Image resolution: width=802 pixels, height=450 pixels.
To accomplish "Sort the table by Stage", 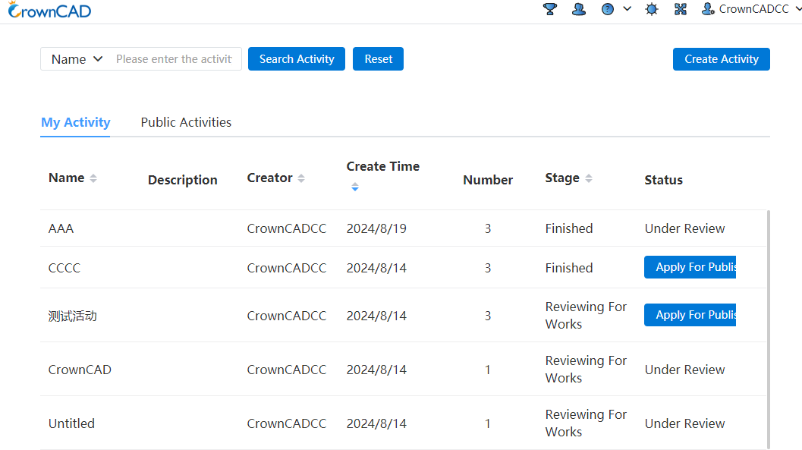I will pos(589,178).
